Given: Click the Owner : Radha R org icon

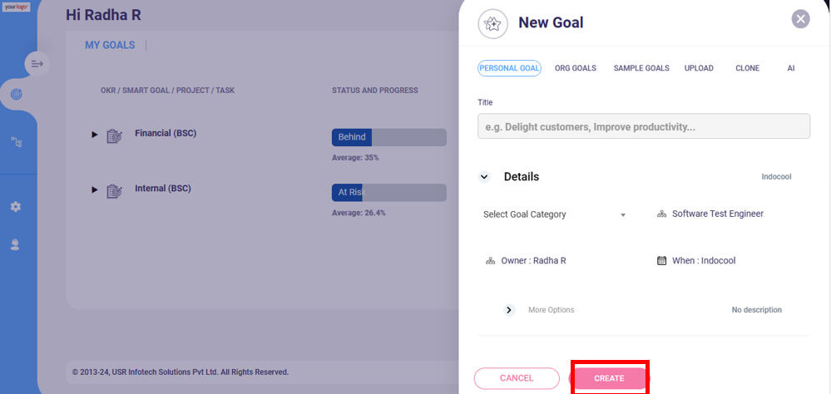Looking at the screenshot, I should pos(490,261).
